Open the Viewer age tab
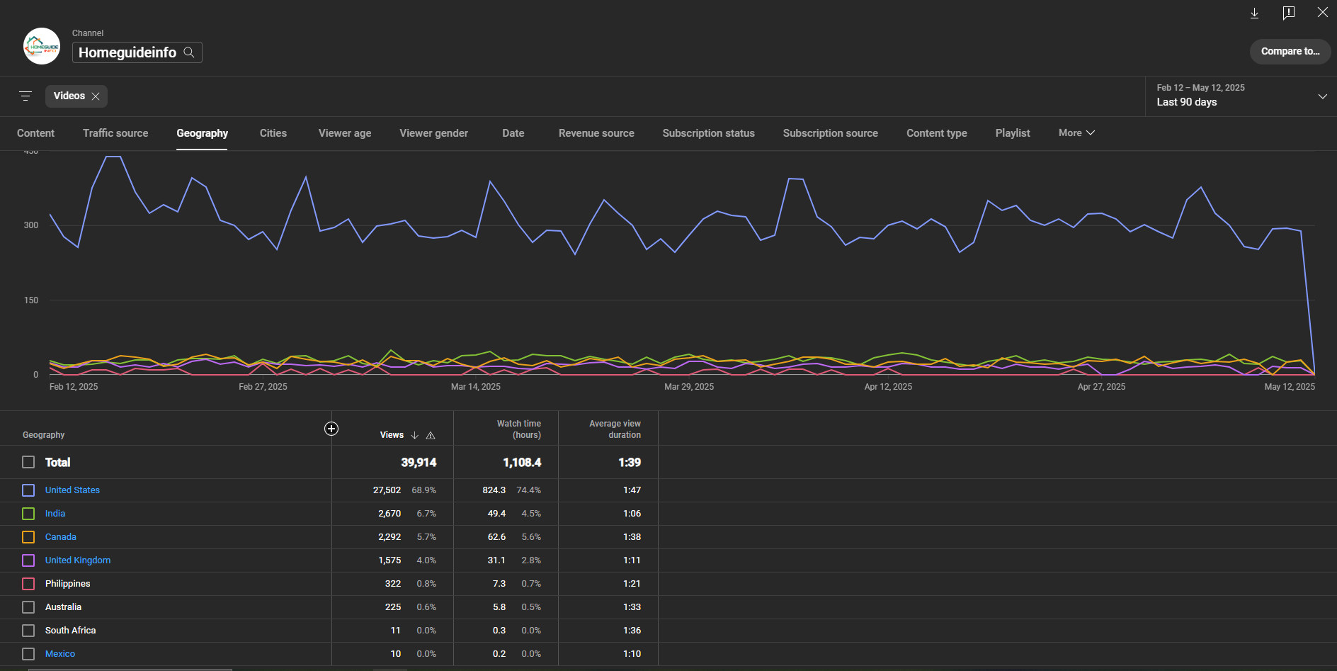This screenshot has width=1337, height=671. click(x=345, y=133)
